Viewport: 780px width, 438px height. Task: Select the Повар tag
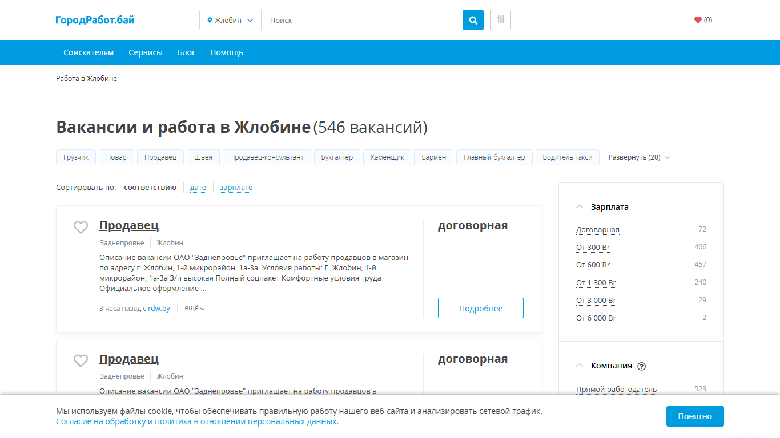click(116, 157)
